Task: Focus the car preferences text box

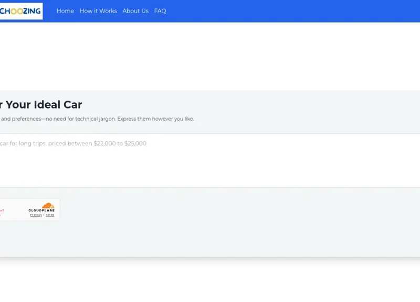Action: tap(210, 157)
